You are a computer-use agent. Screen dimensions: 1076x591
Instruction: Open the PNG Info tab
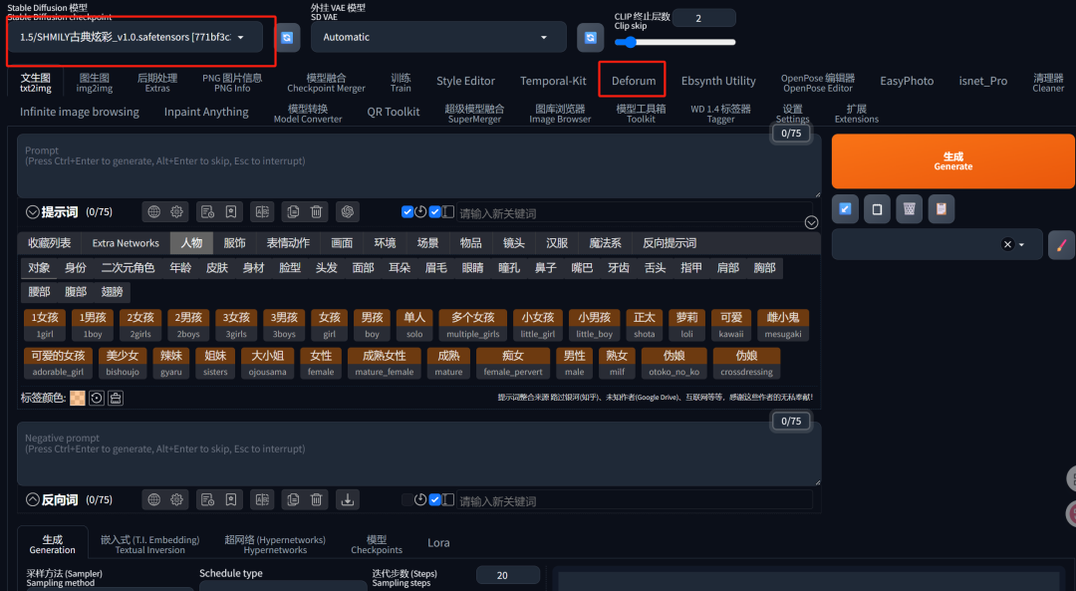tap(232, 83)
